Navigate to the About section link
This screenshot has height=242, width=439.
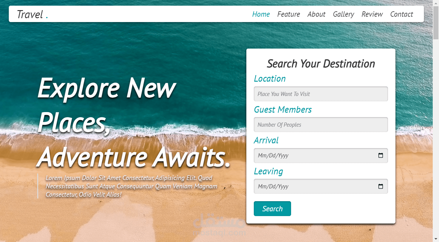click(316, 14)
